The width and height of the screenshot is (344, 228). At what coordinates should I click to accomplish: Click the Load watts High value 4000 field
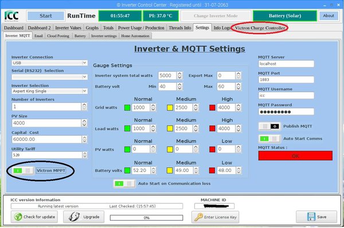226,128
